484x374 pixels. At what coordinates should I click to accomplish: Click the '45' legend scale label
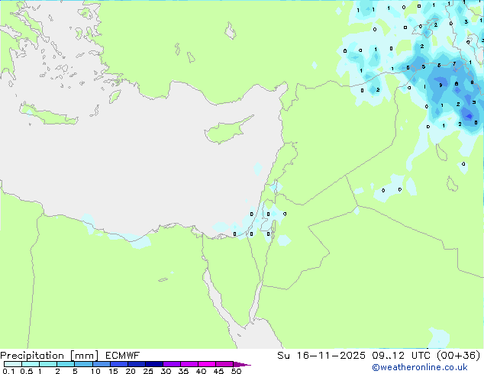click(218, 371)
